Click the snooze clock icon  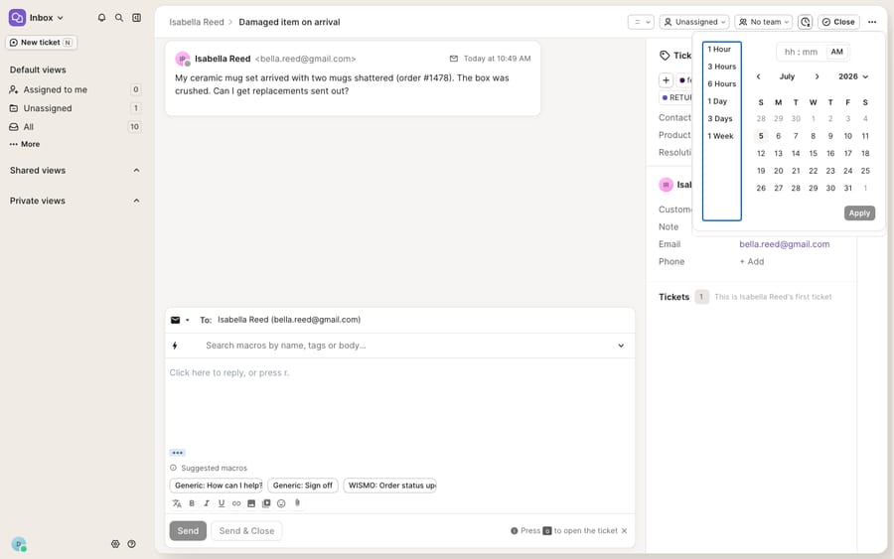tap(805, 22)
